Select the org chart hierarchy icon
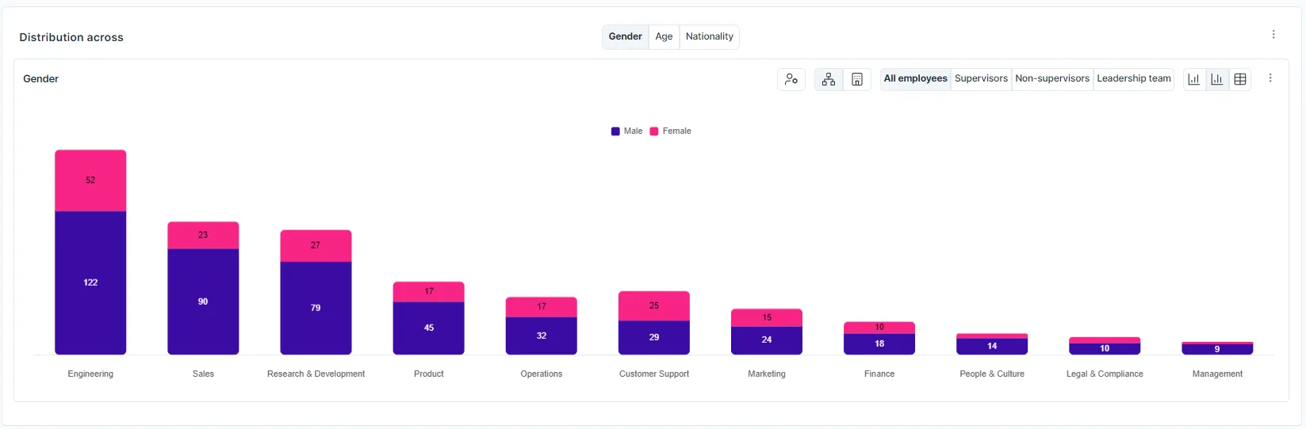Screen dimensions: 1306x429 829,79
